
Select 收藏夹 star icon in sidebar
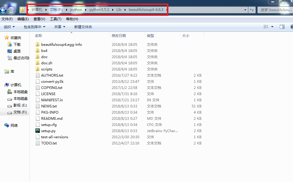click(7, 38)
